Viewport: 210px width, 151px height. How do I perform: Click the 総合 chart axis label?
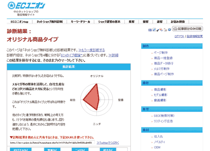[73, 100]
